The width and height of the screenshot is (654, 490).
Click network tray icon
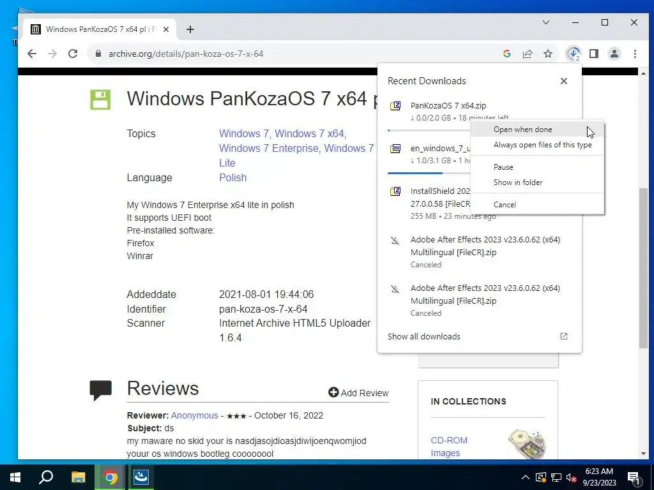coord(556,477)
